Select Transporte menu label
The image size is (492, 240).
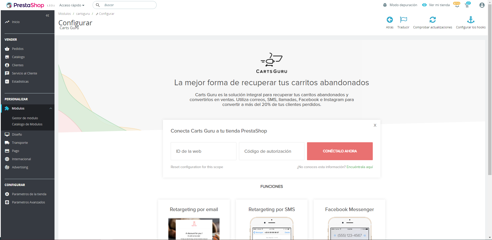tap(20, 143)
